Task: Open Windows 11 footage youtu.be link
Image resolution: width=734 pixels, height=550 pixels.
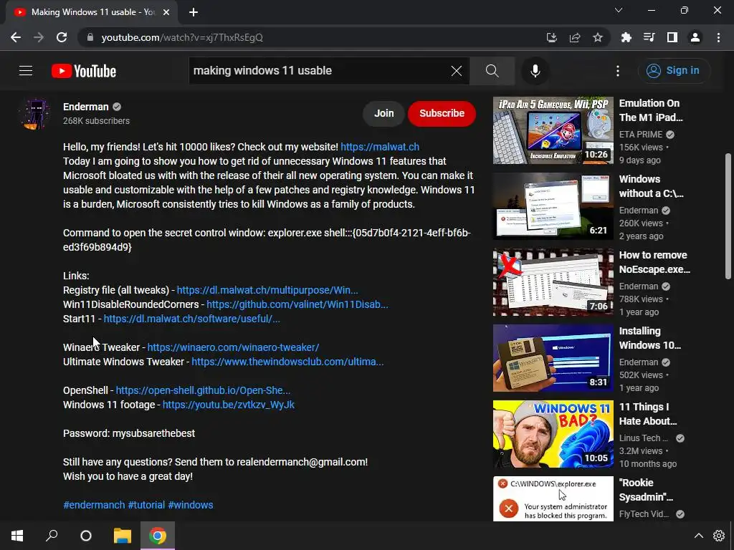Action: [229, 405]
